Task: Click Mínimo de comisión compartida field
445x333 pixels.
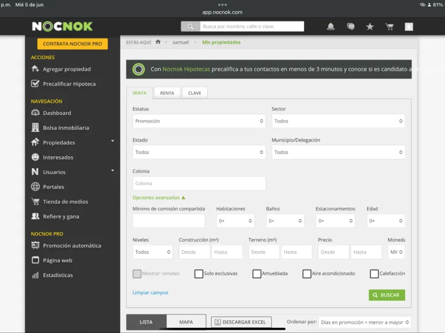Action: pos(168,221)
